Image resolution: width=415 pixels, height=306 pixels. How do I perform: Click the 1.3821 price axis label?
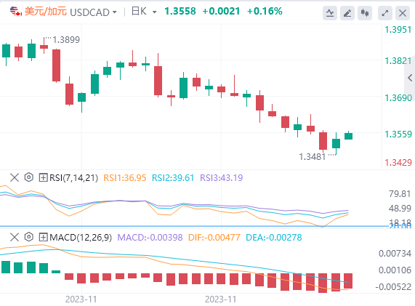398,61
